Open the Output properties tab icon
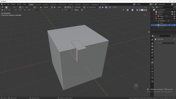 click(152, 46)
